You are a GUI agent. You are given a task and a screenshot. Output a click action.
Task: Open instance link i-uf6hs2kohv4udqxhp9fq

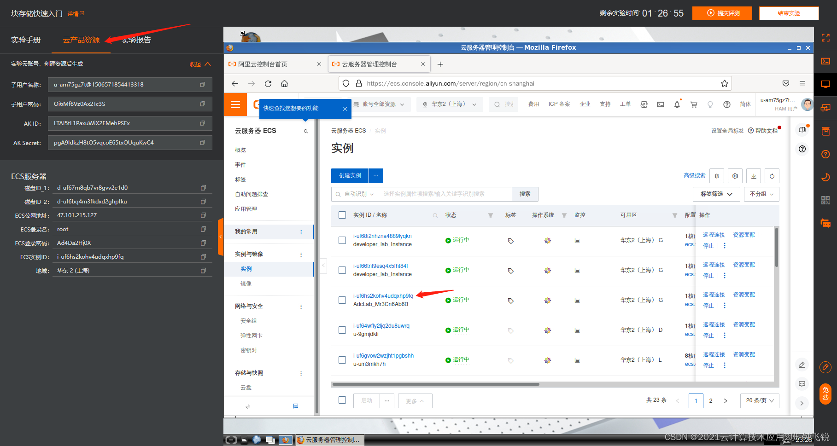click(x=383, y=296)
